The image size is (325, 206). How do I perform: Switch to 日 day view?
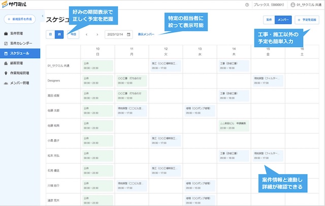(50, 34)
